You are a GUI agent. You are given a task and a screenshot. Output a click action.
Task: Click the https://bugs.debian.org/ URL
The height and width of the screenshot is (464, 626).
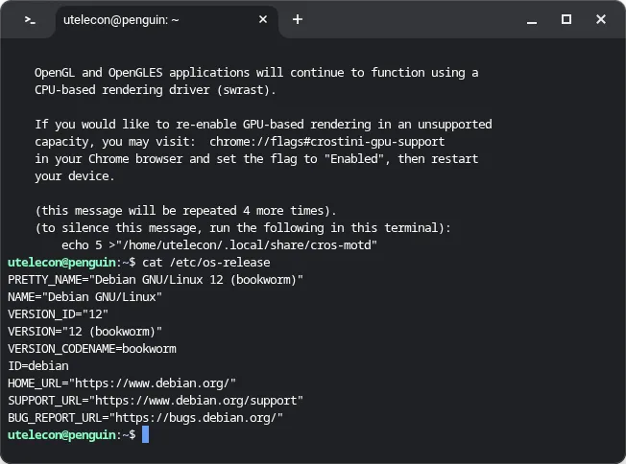tap(196, 418)
